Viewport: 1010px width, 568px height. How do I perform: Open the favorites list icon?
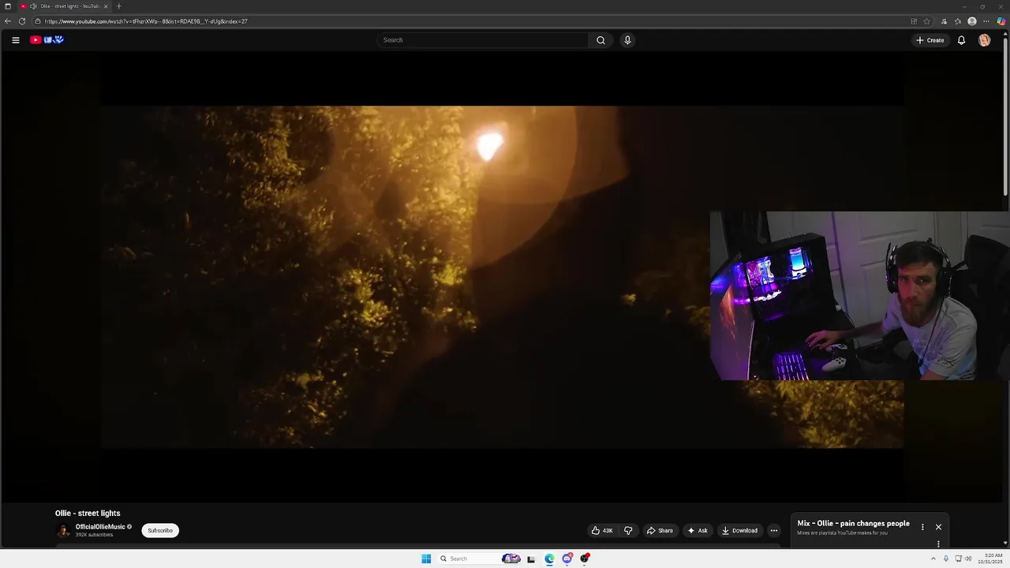(x=958, y=21)
